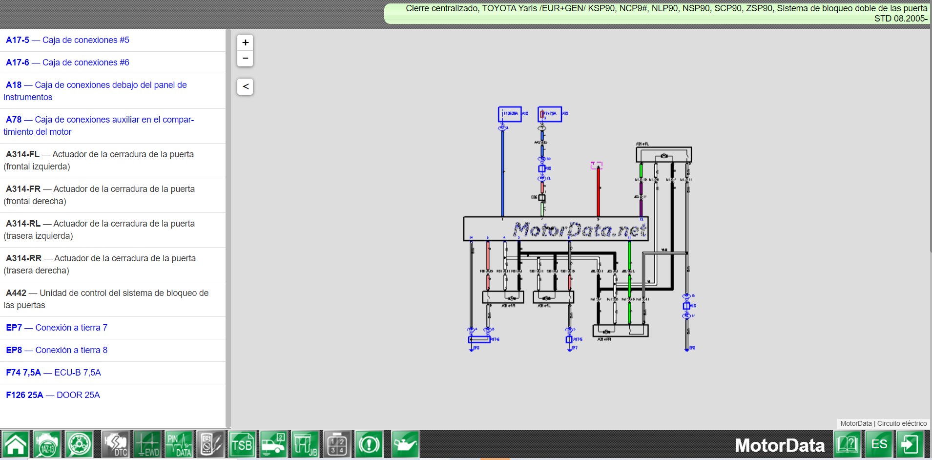Collapse the component list side panel

pos(245,87)
